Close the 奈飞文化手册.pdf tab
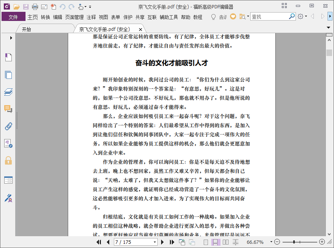The image size is (334, 248). (x=141, y=30)
